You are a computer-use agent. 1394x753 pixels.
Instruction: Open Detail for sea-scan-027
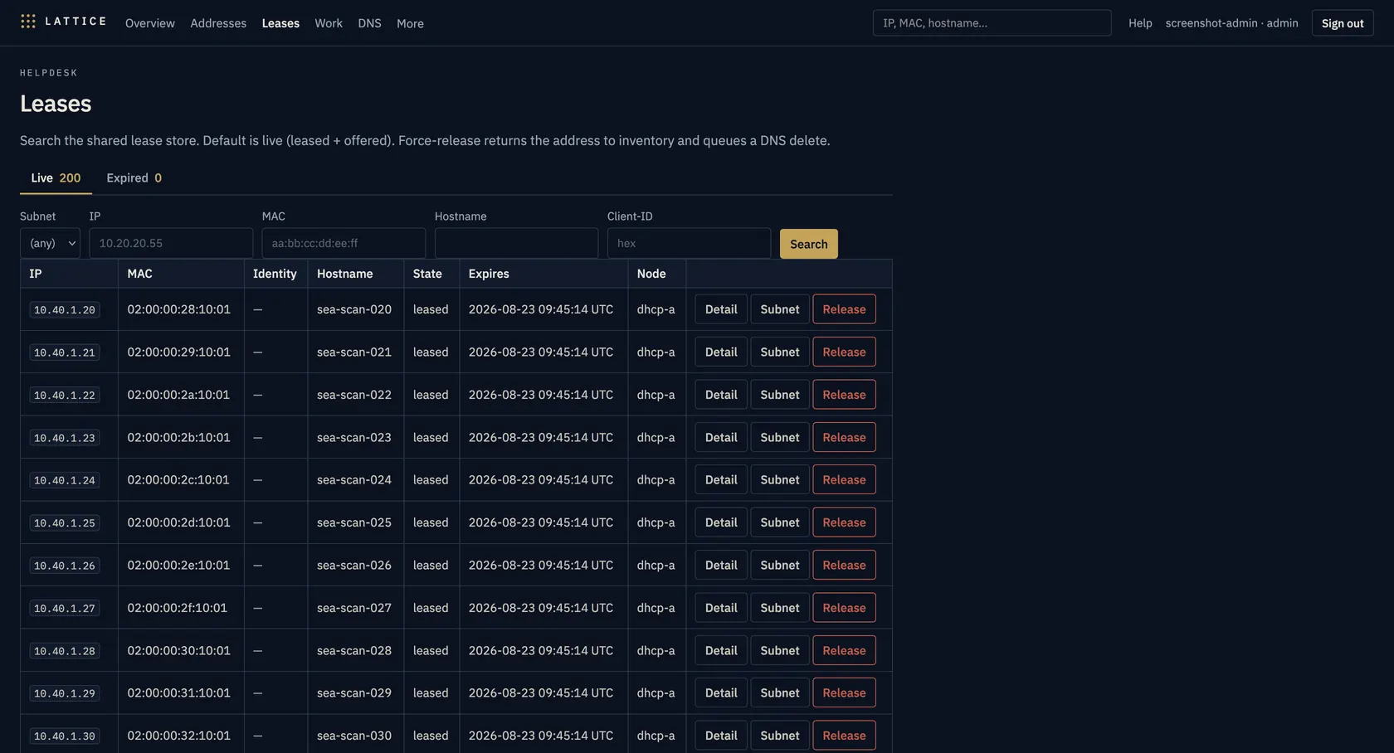point(721,608)
